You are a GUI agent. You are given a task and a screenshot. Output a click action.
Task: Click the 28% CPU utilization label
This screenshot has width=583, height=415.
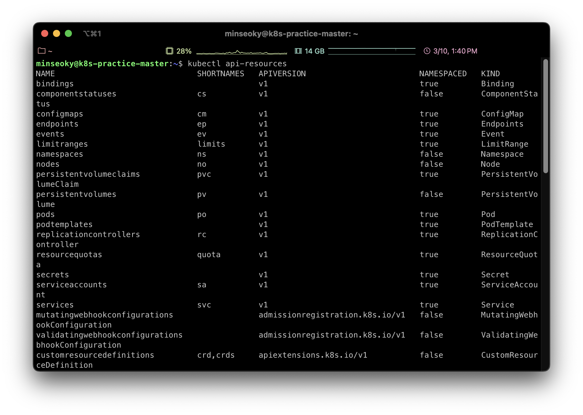pos(184,51)
